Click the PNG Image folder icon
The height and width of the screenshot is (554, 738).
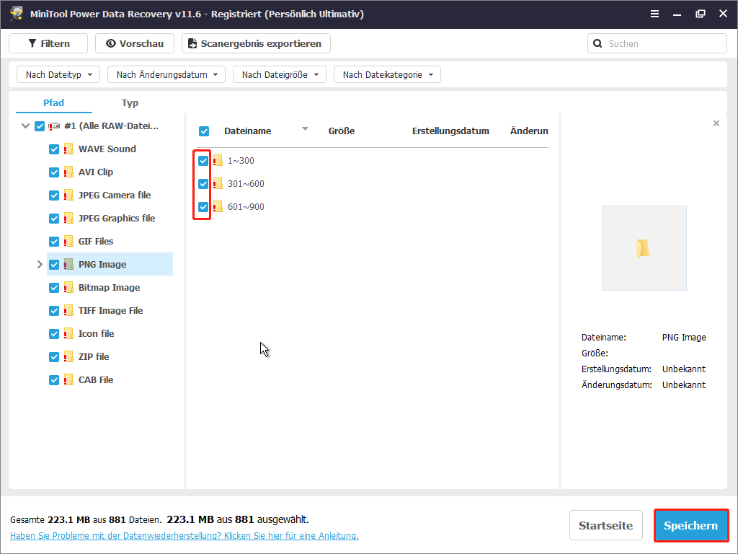68,264
